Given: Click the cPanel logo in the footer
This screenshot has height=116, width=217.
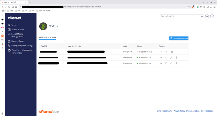Looking at the screenshot, I should [x=46, y=112].
